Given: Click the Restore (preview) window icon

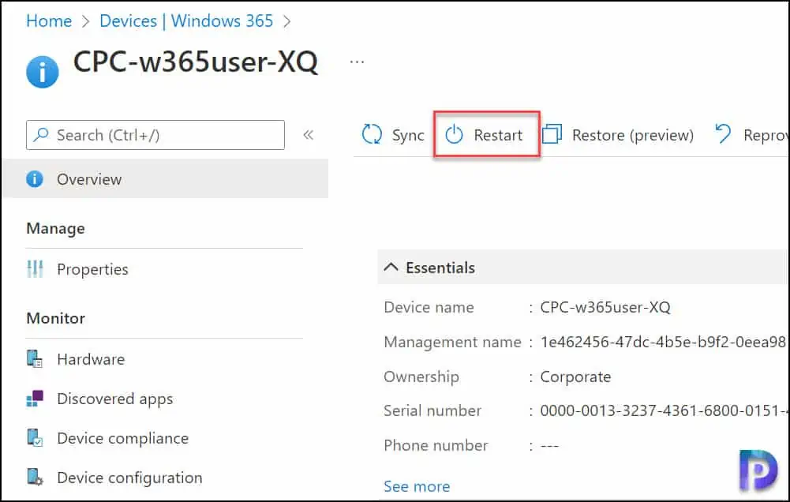Looking at the screenshot, I should point(552,134).
